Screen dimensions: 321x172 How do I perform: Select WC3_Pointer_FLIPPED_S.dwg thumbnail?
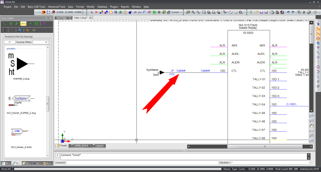pyautogui.click(x=21, y=104)
